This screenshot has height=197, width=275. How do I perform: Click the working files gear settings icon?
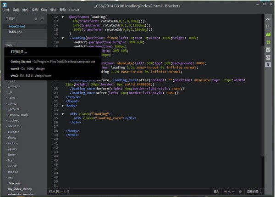pyautogui.click(x=36, y=19)
